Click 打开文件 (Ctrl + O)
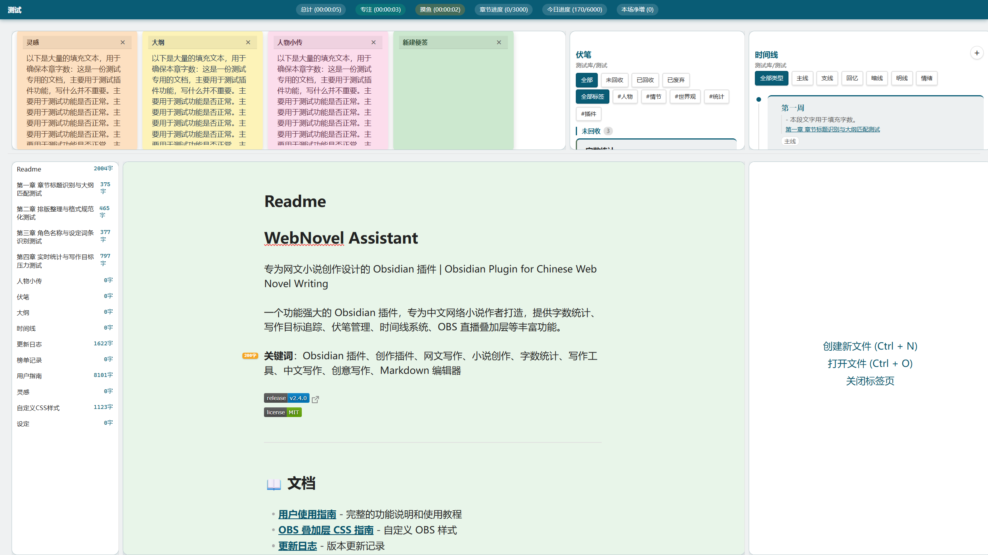988x555 pixels. 870,363
